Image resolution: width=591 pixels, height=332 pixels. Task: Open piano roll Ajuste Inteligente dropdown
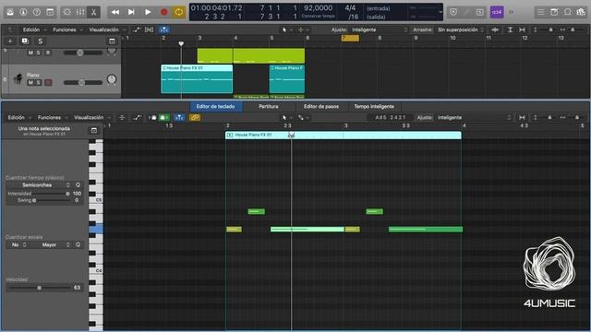click(x=474, y=117)
